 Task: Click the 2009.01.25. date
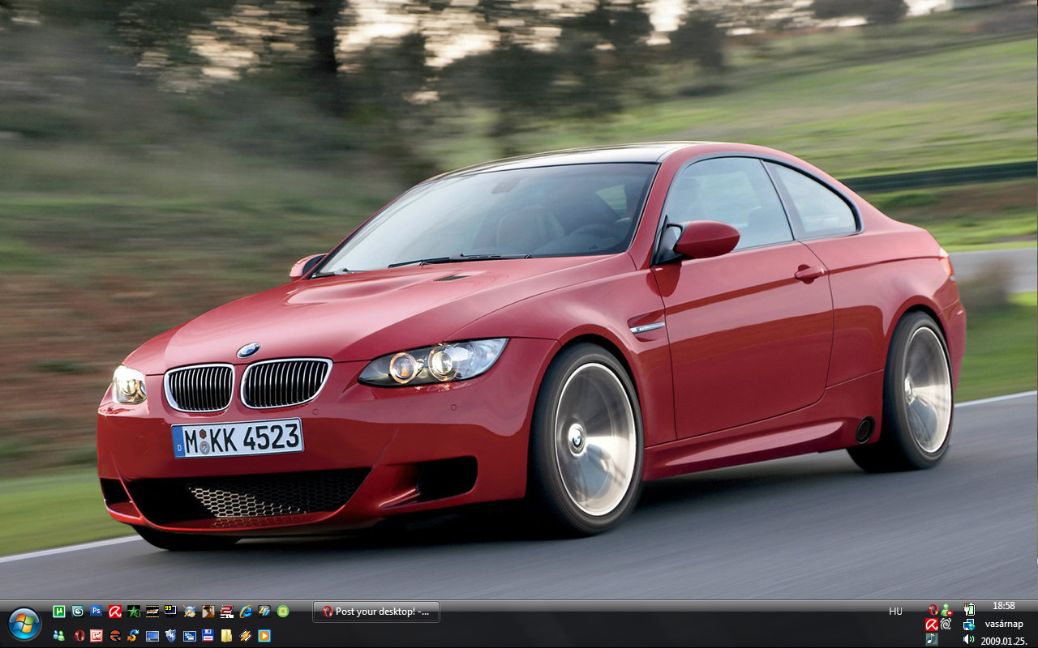[1004, 641]
